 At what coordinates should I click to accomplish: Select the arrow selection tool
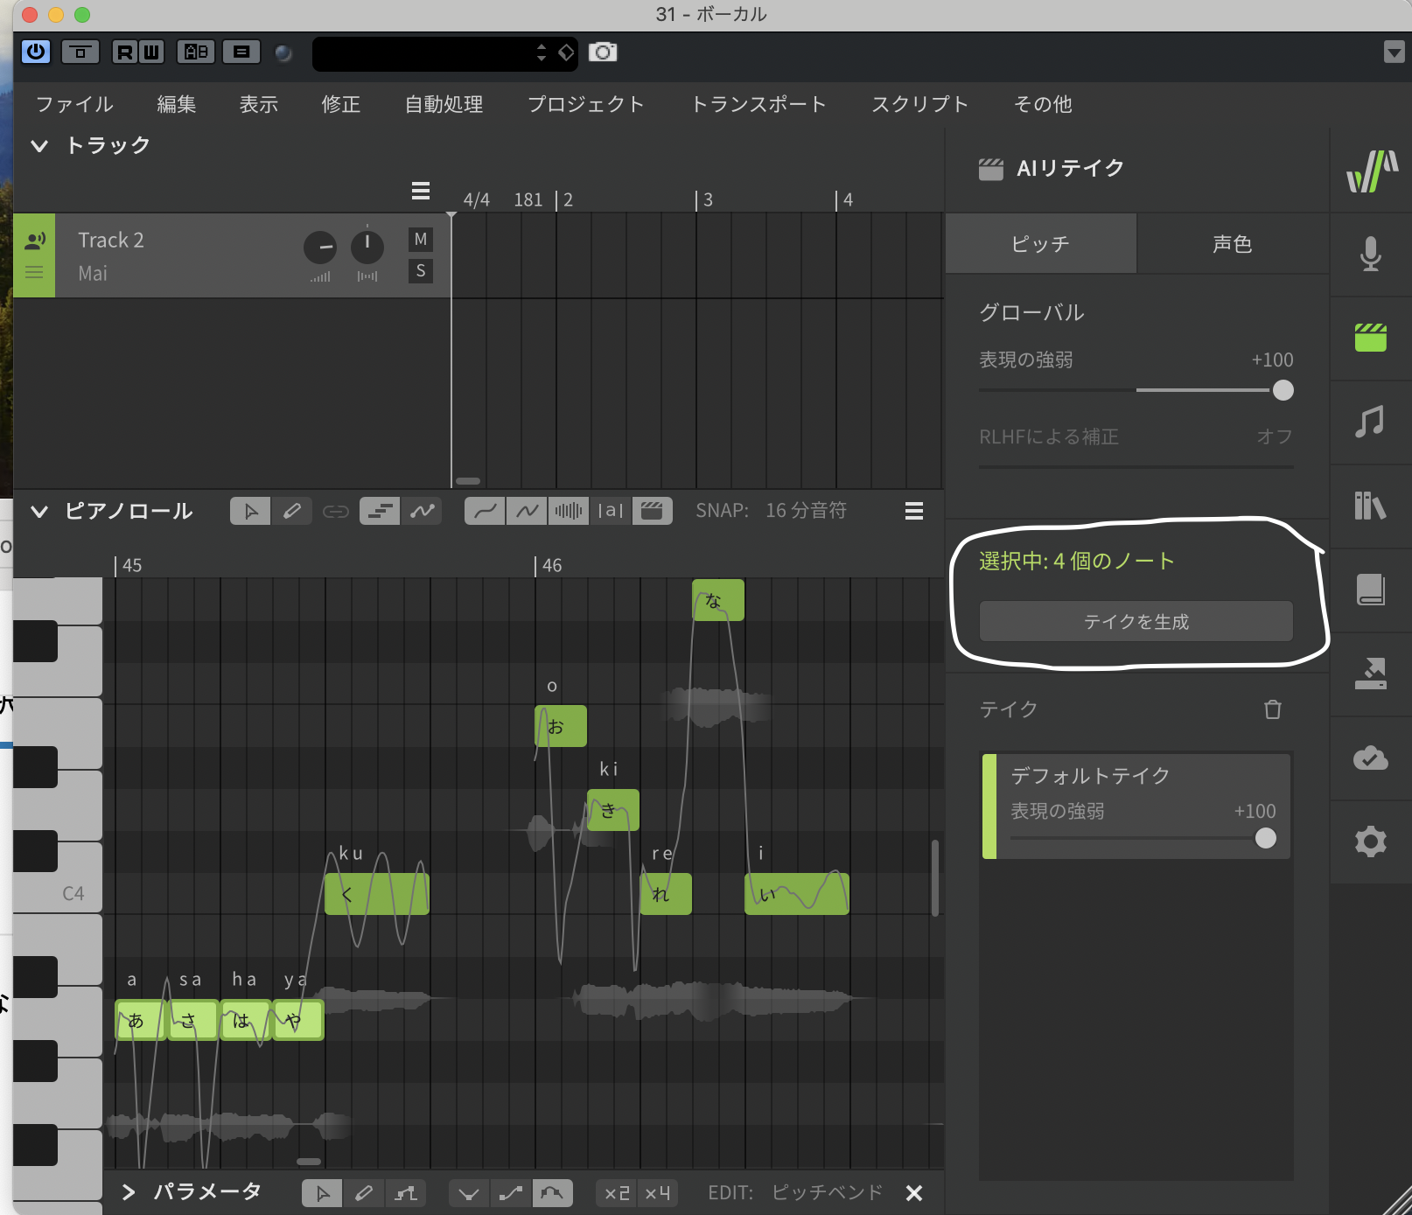pyautogui.click(x=249, y=510)
